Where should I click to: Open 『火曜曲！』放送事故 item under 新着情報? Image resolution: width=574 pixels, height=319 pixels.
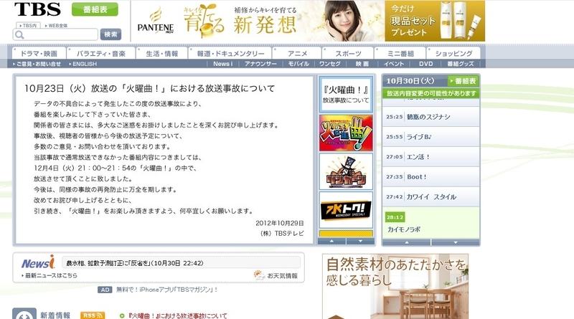pos(178,315)
